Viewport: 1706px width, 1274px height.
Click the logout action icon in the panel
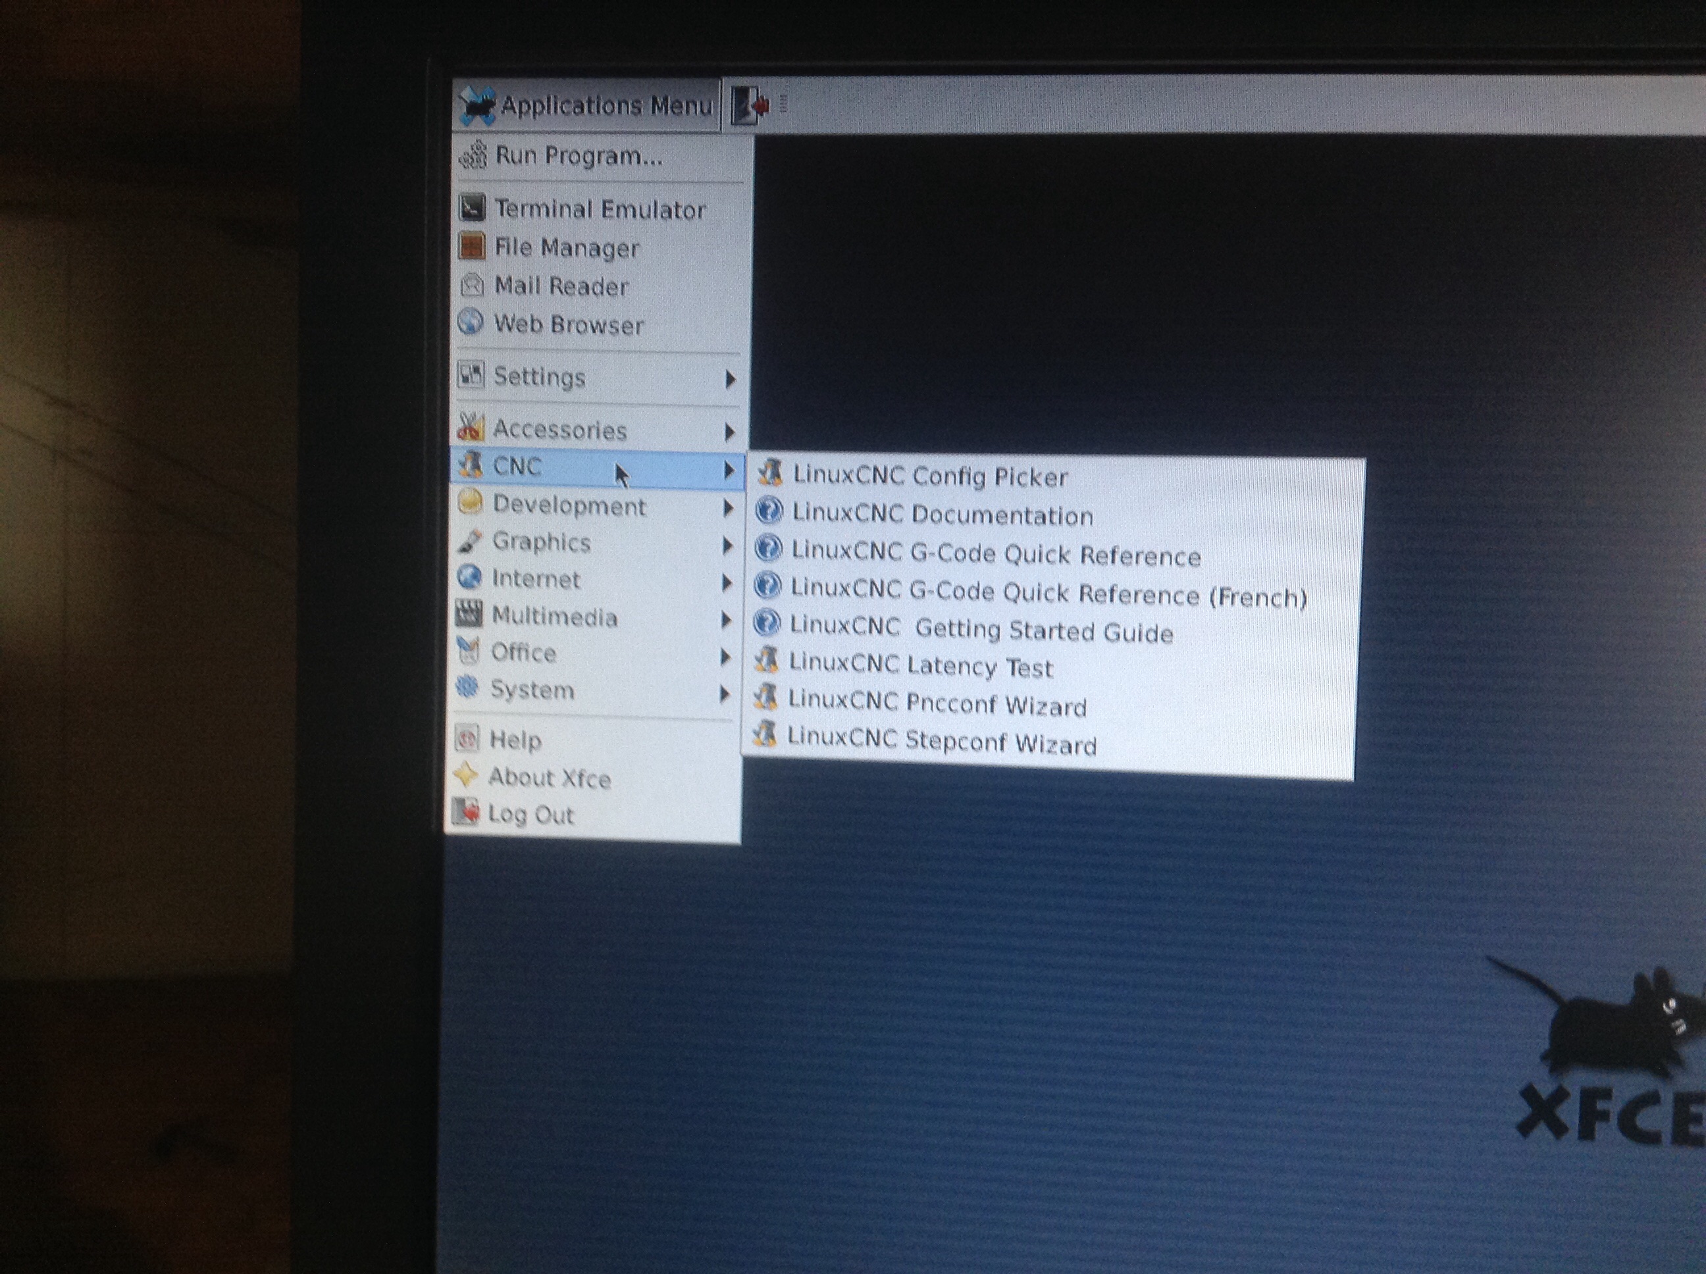(x=750, y=105)
